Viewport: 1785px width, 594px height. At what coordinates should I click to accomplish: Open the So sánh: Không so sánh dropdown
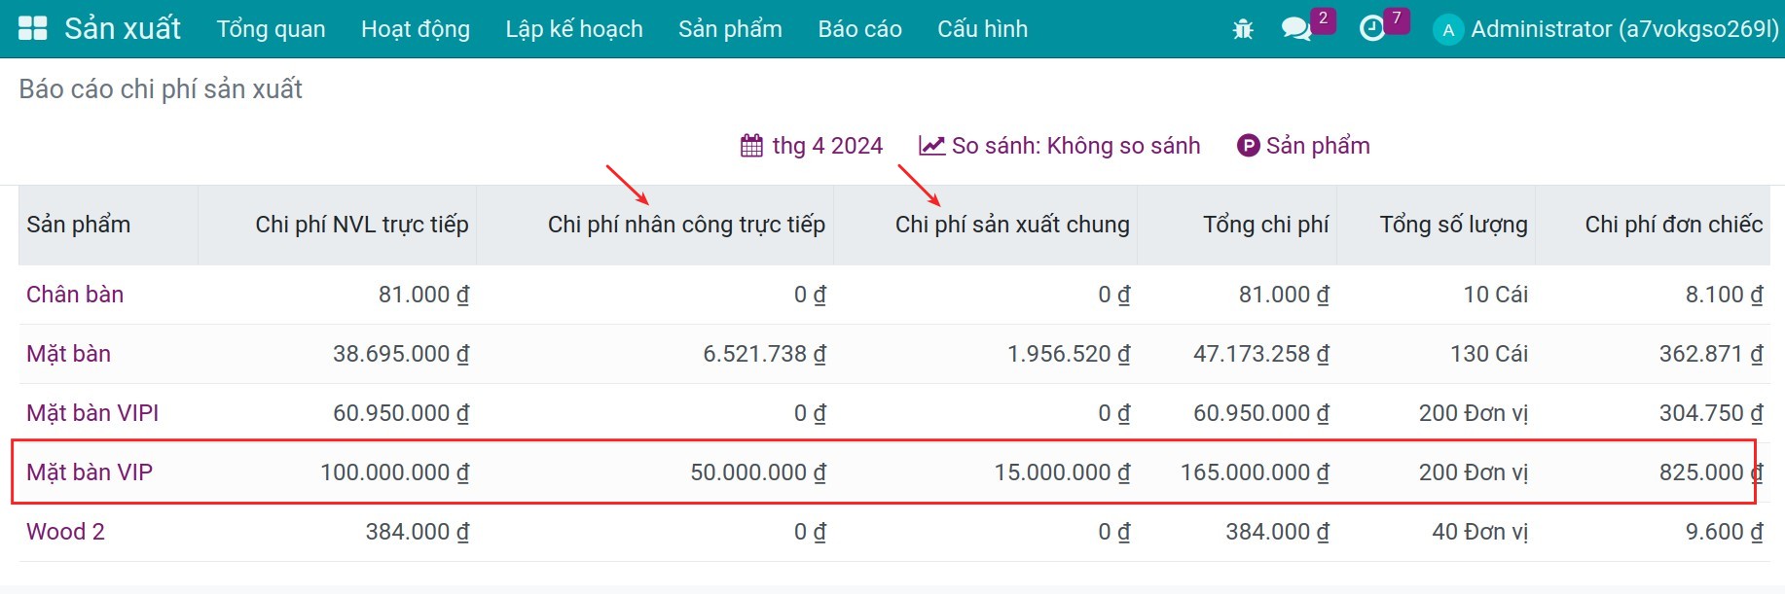(x=1060, y=146)
